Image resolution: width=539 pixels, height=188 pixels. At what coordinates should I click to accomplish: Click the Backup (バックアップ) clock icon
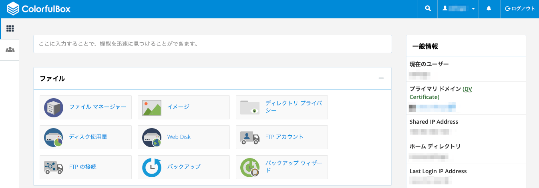[152, 167]
